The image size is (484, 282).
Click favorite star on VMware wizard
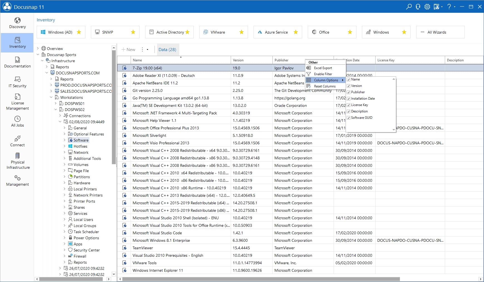(242, 32)
